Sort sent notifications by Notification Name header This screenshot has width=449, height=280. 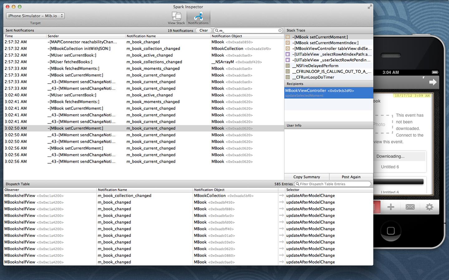click(x=168, y=36)
